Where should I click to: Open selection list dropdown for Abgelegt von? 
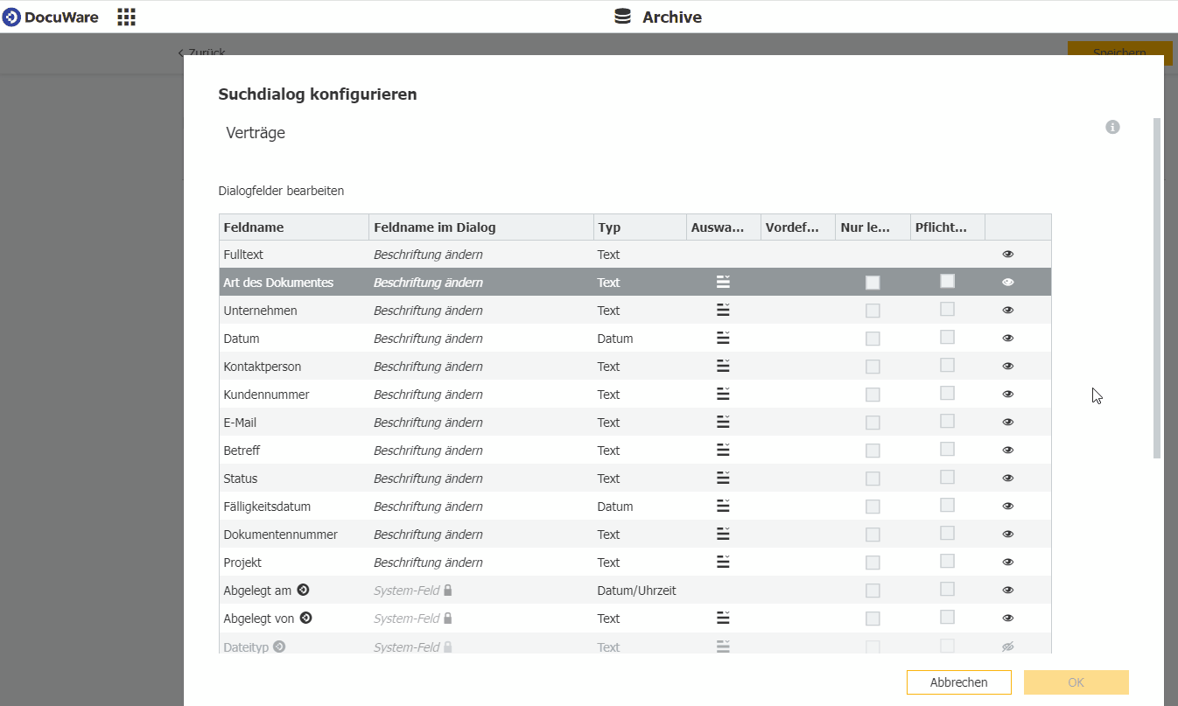(x=723, y=618)
